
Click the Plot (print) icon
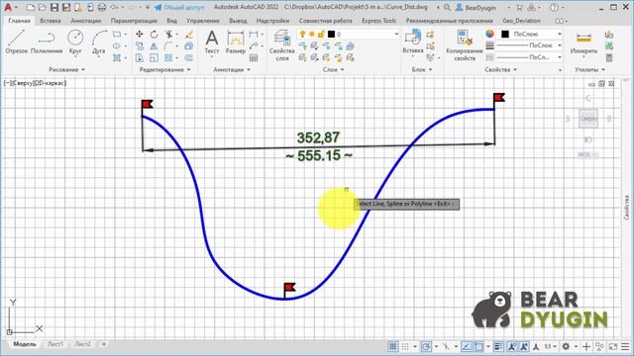102,7
